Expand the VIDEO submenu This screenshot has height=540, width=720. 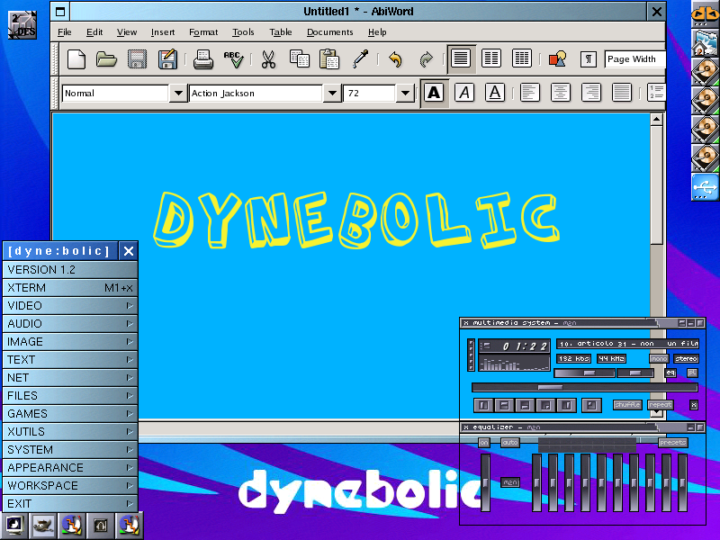(70, 306)
